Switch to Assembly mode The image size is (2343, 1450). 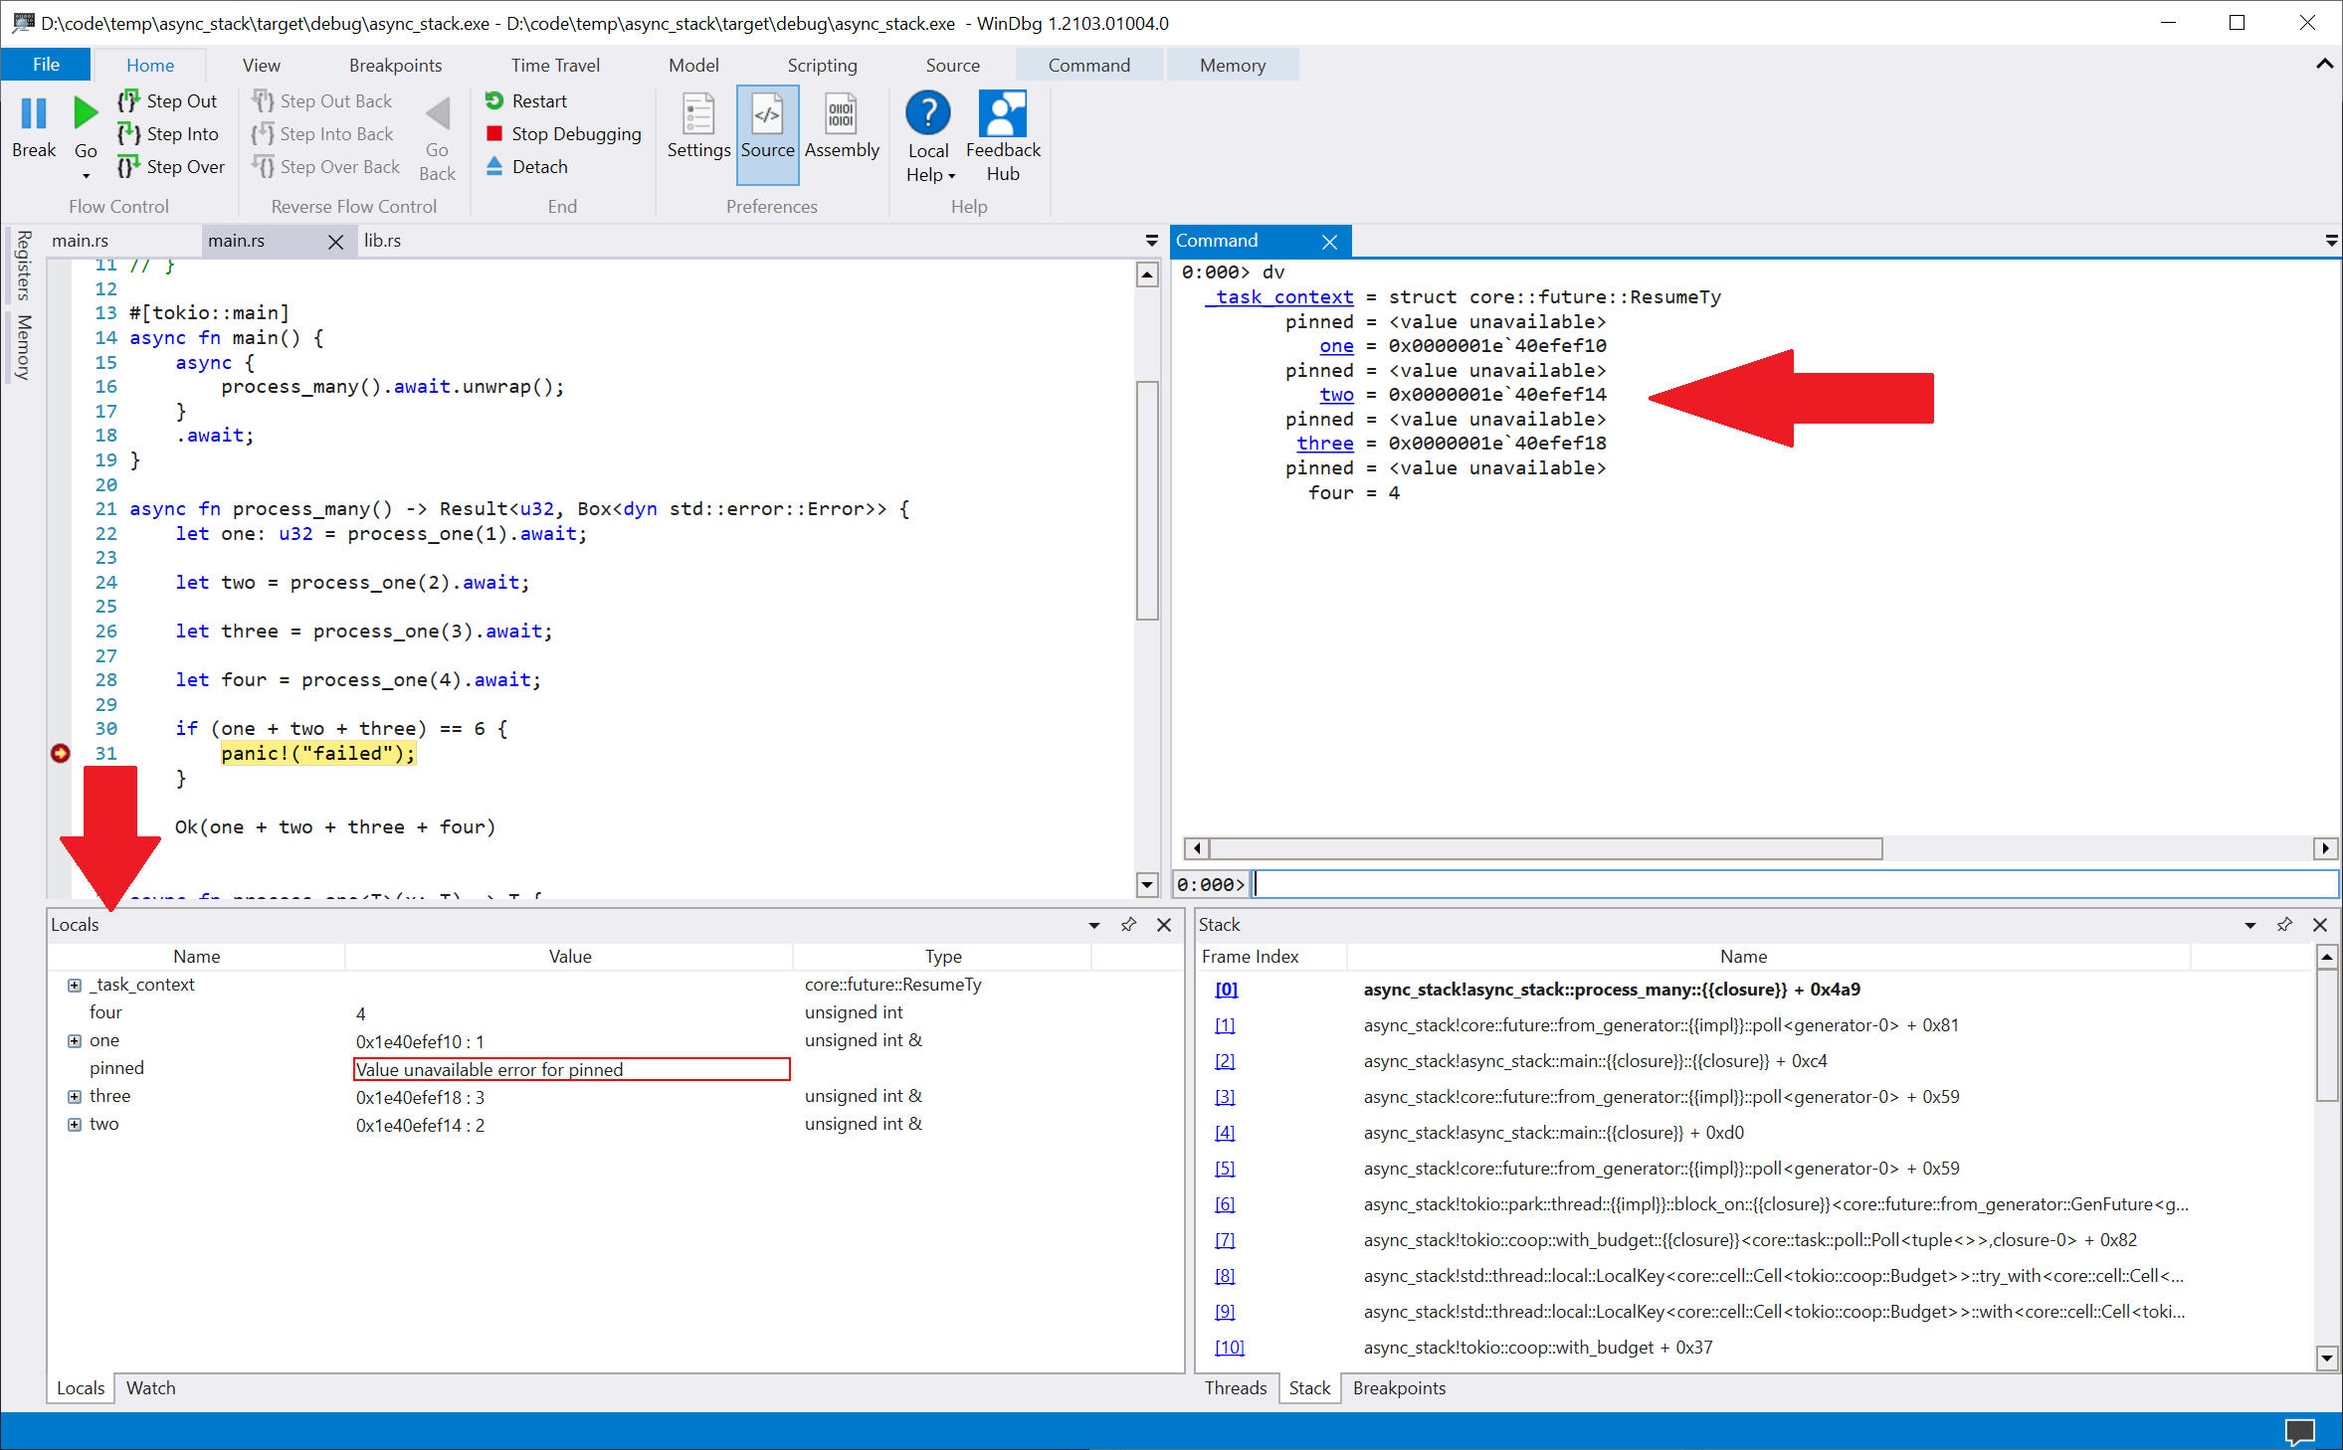click(x=842, y=126)
